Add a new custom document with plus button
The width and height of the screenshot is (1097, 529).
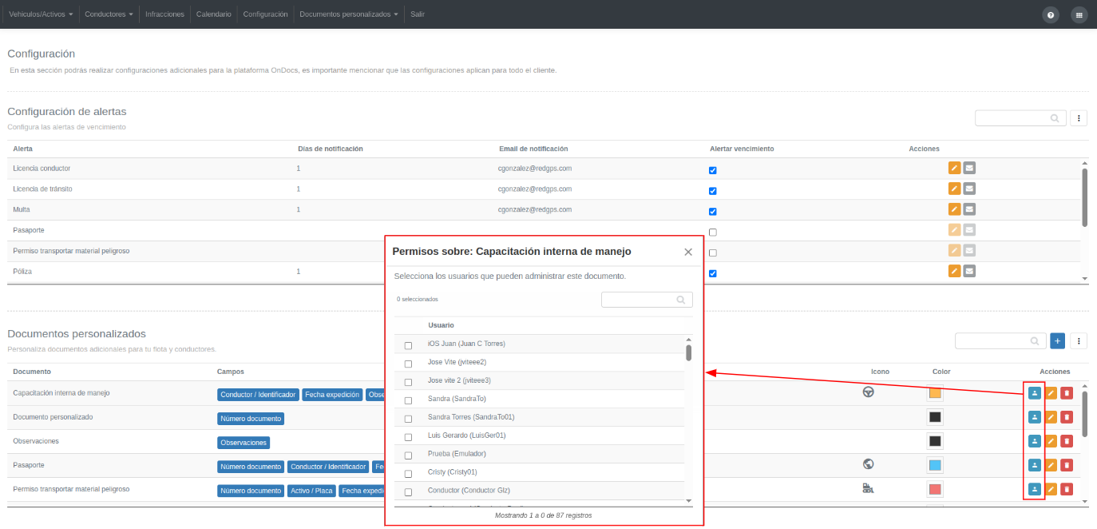click(1058, 341)
